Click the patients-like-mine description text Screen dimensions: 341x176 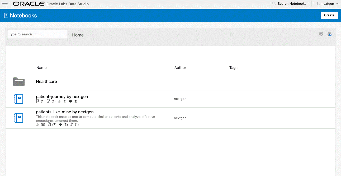96,119
